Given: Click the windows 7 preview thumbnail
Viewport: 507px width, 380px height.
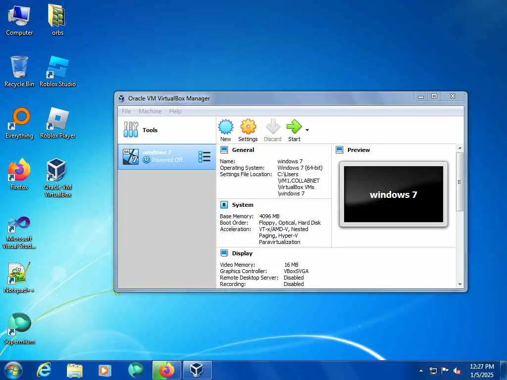Looking at the screenshot, I should pyautogui.click(x=394, y=194).
